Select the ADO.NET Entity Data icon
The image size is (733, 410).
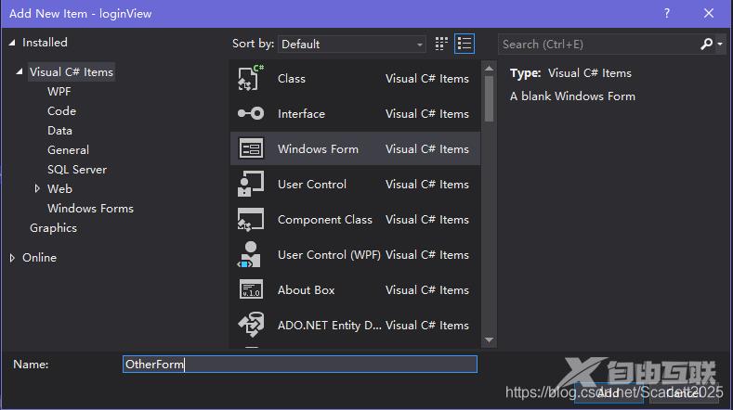[251, 326]
